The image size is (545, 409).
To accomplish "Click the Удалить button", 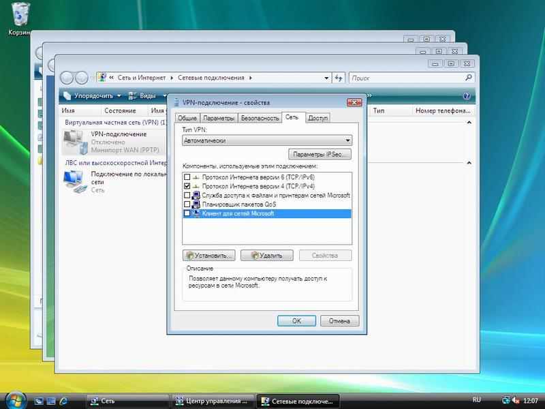I will (267, 255).
